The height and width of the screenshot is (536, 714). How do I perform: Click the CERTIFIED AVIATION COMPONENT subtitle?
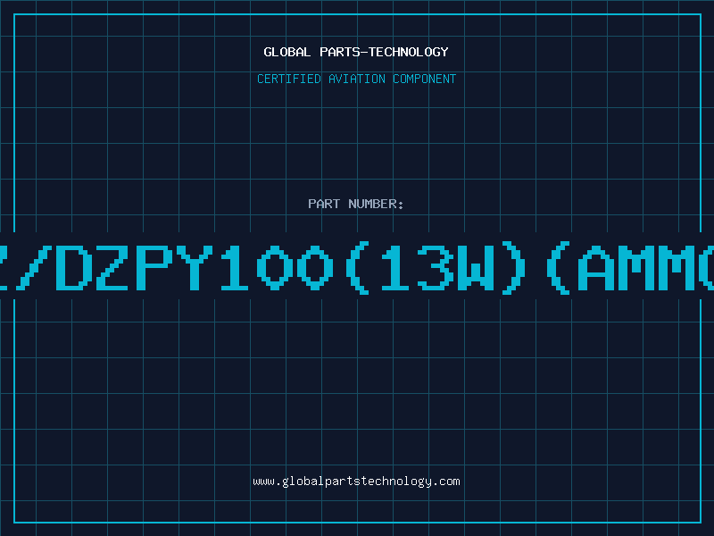point(356,79)
